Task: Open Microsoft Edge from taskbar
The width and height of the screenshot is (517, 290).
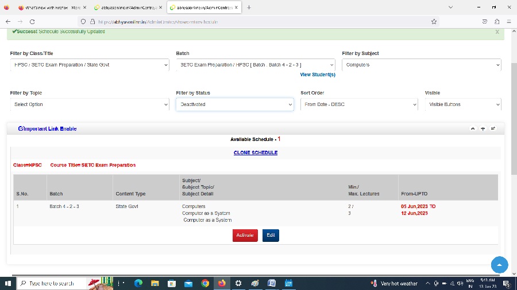Action: (x=138, y=283)
